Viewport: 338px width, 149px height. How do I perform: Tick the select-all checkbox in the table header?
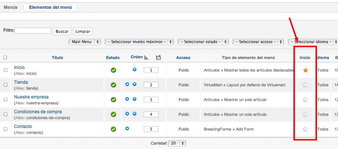pyautogui.click(x=5, y=57)
